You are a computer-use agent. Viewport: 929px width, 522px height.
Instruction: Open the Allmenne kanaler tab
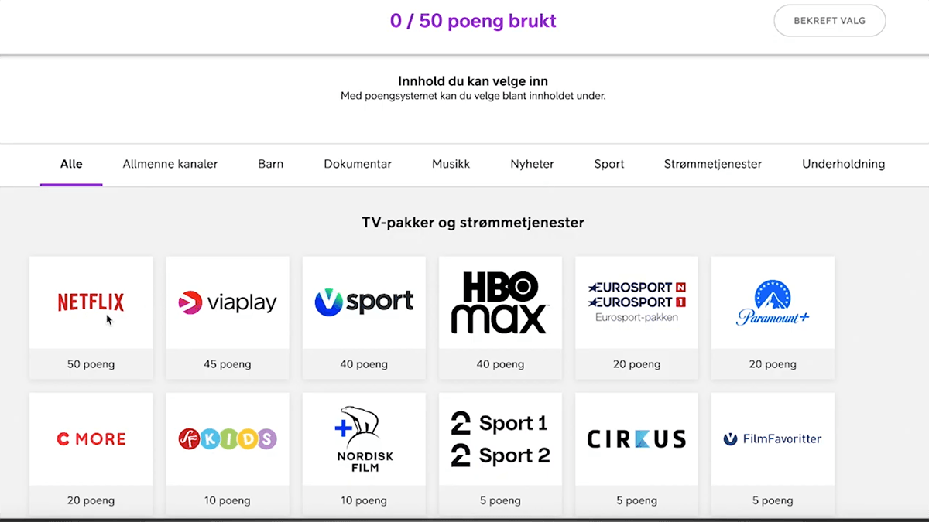[x=170, y=164]
